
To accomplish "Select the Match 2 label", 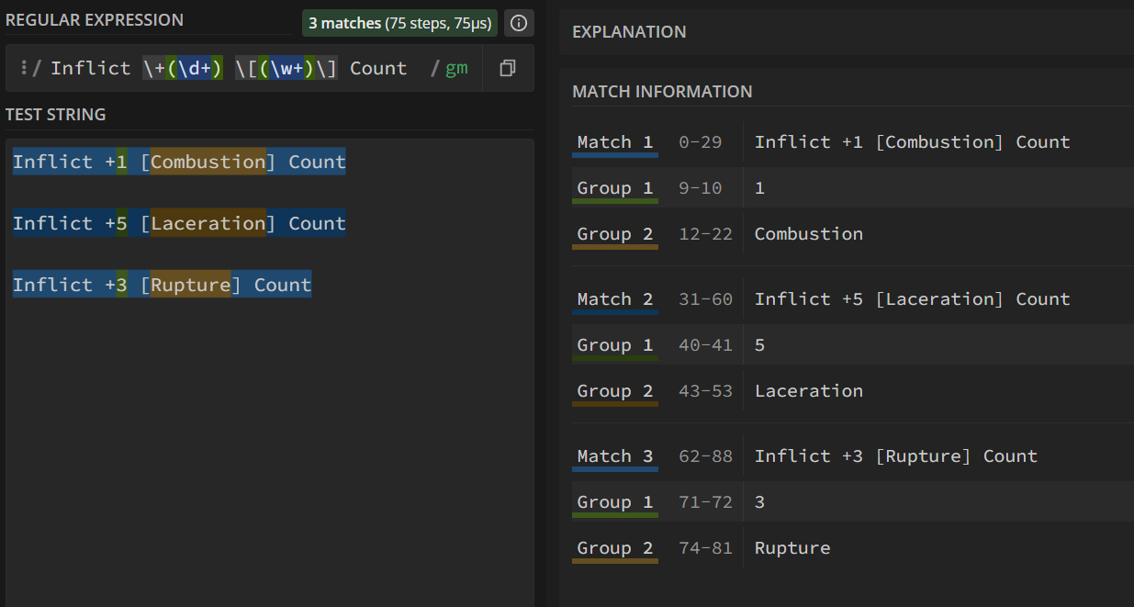I will (x=614, y=299).
